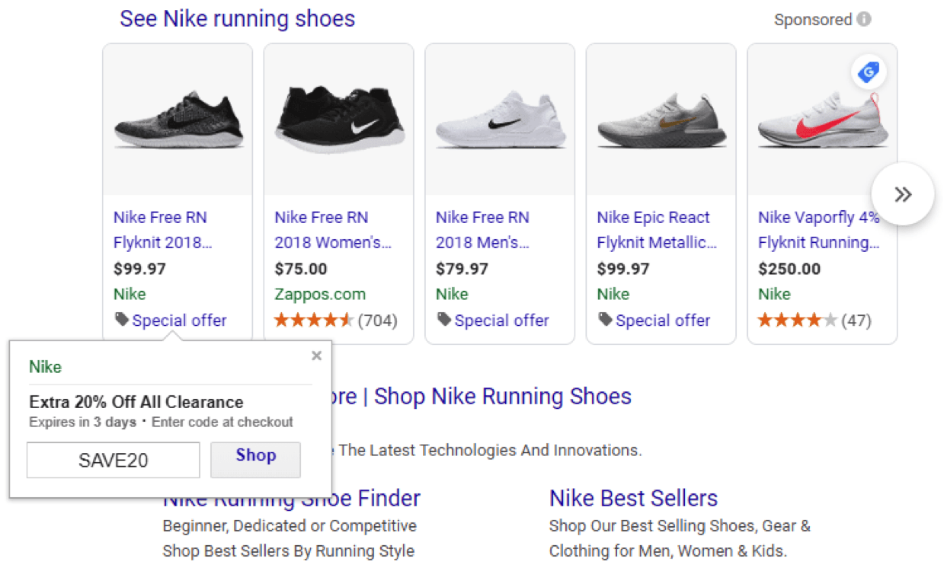Click the $75.00 price on Women's listing
Viewport: 944px width, 568px height.
tap(301, 269)
